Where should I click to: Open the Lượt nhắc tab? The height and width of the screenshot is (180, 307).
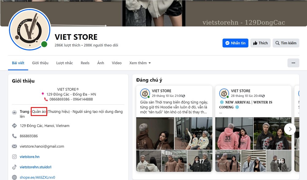(x=64, y=63)
